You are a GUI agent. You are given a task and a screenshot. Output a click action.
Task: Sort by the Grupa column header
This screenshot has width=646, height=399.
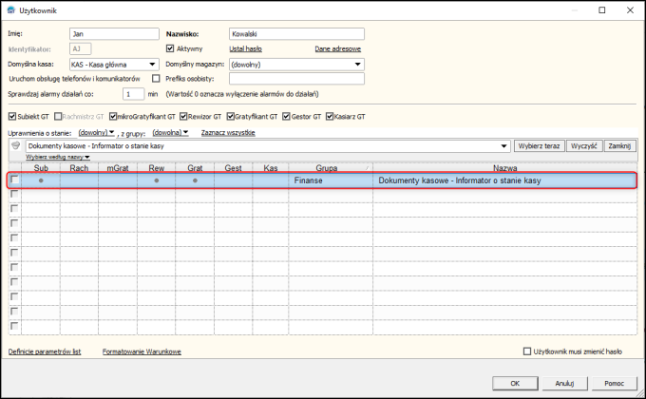pos(331,168)
